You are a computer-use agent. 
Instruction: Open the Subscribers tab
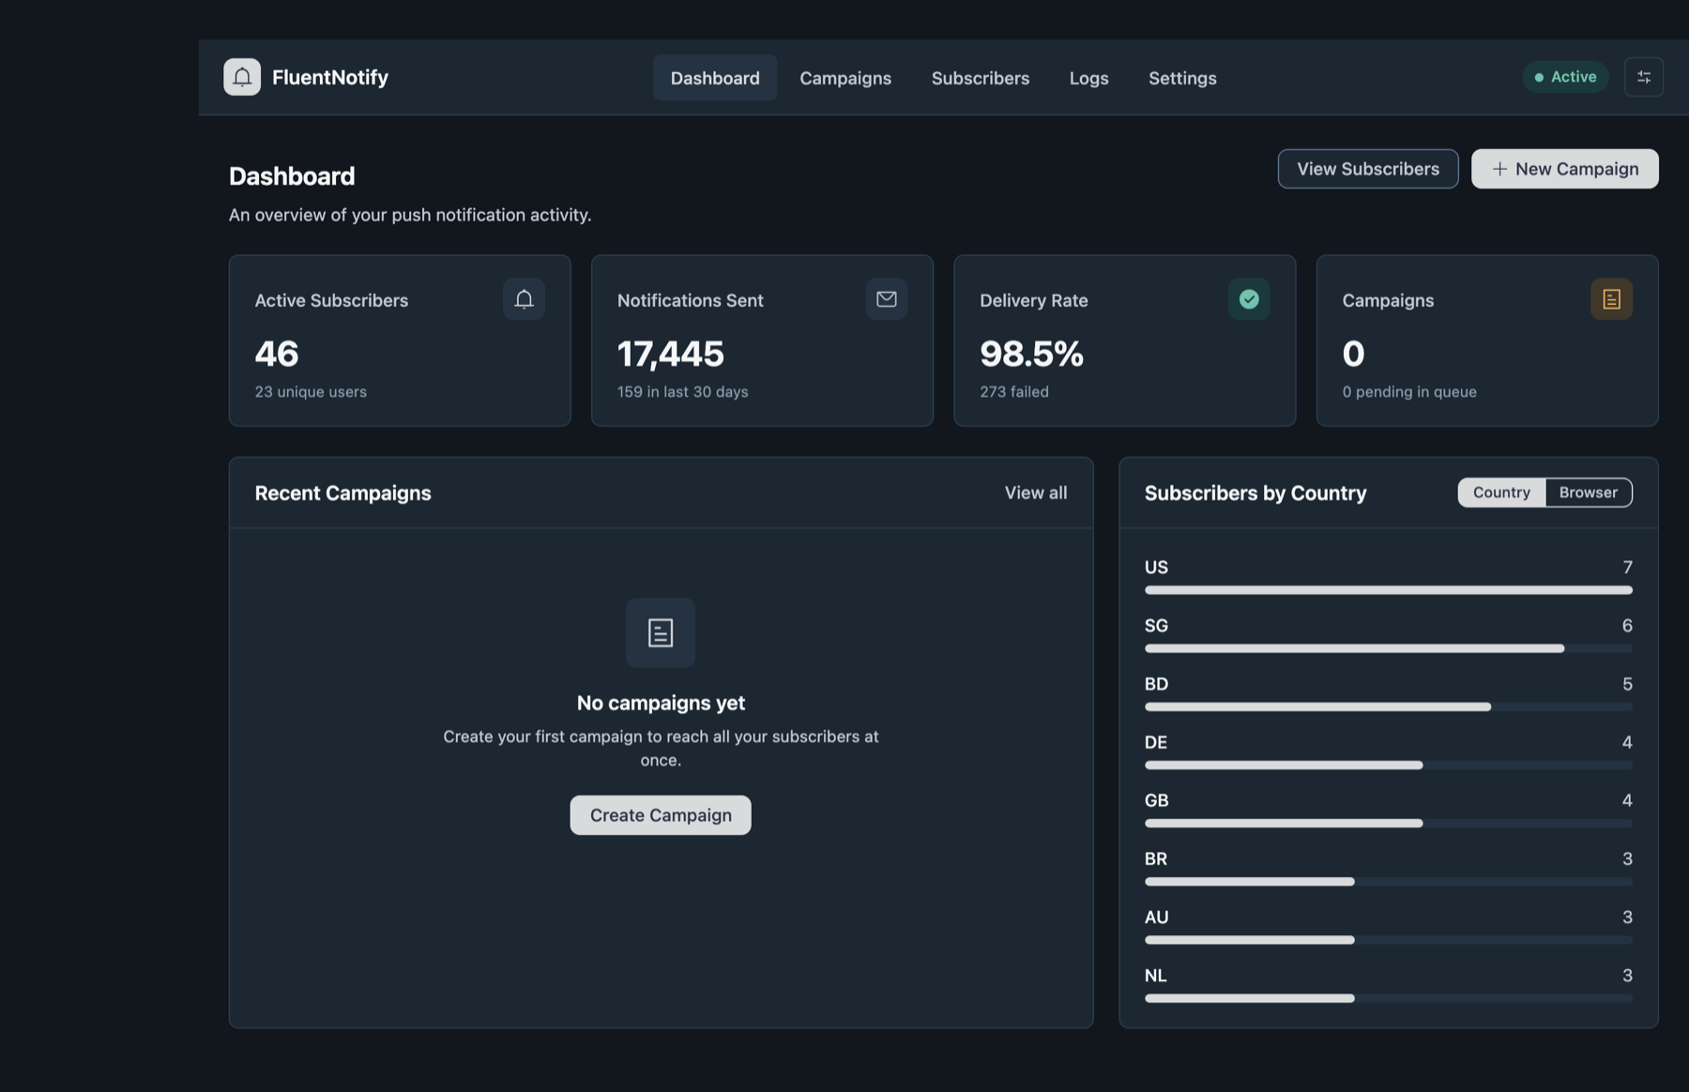(x=981, y=78)
